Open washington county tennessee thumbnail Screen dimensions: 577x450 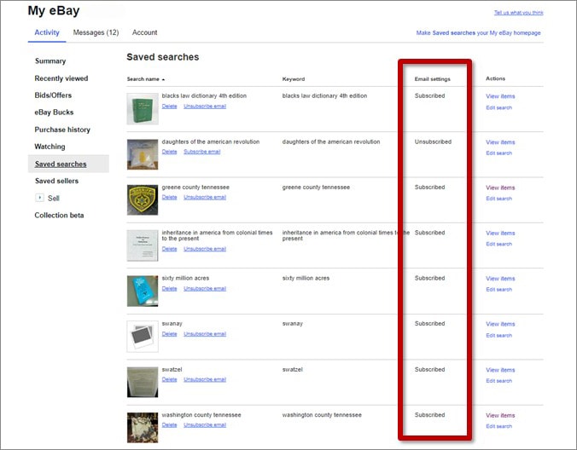tap(143, 428)
